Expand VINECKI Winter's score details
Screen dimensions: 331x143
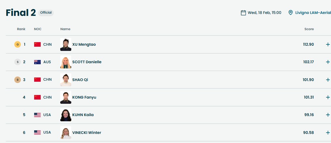tap(327, 132)
